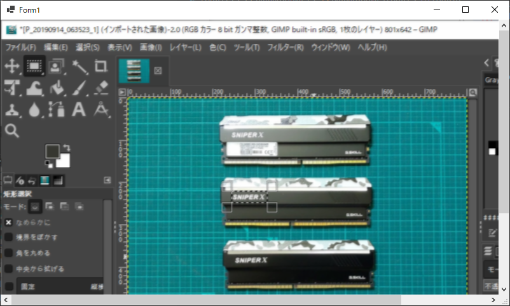Select the Bucket Fill tool

click(x=57, y=88)
